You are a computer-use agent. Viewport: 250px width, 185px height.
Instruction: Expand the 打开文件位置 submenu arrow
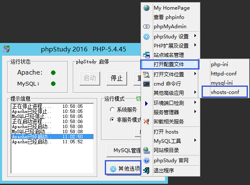click(x=195, y=74)
